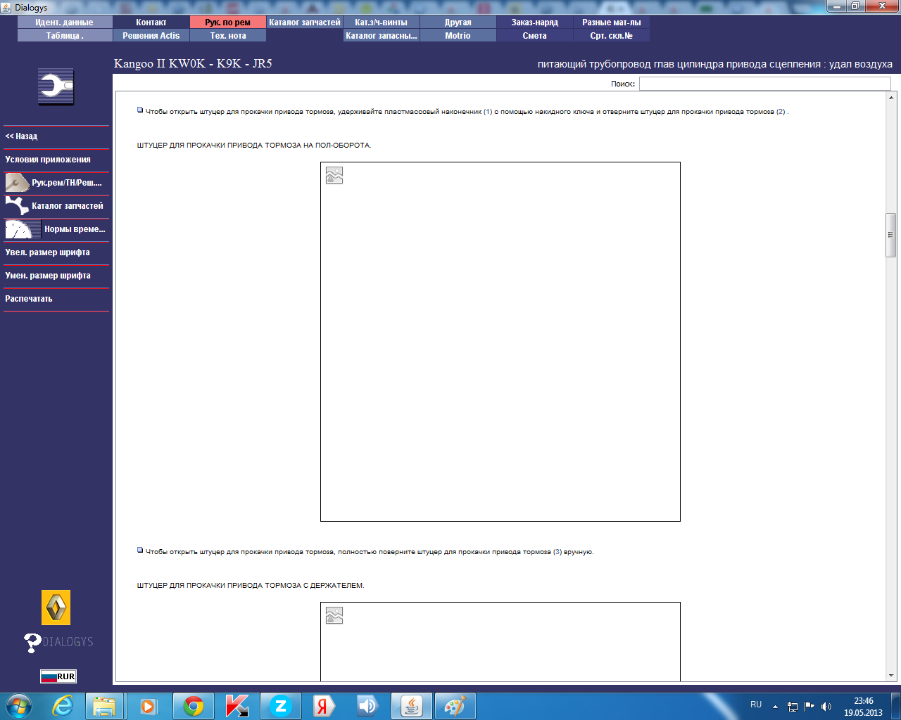Click broken image placeholder in first diagram
This screenshot has height=720, width=901.
click(334, 175)
